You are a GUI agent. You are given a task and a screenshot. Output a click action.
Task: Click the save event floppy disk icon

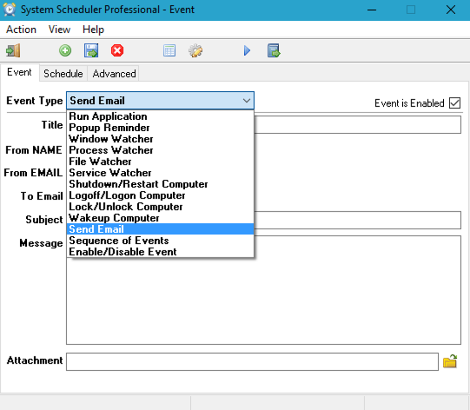[x=91, y=50]
